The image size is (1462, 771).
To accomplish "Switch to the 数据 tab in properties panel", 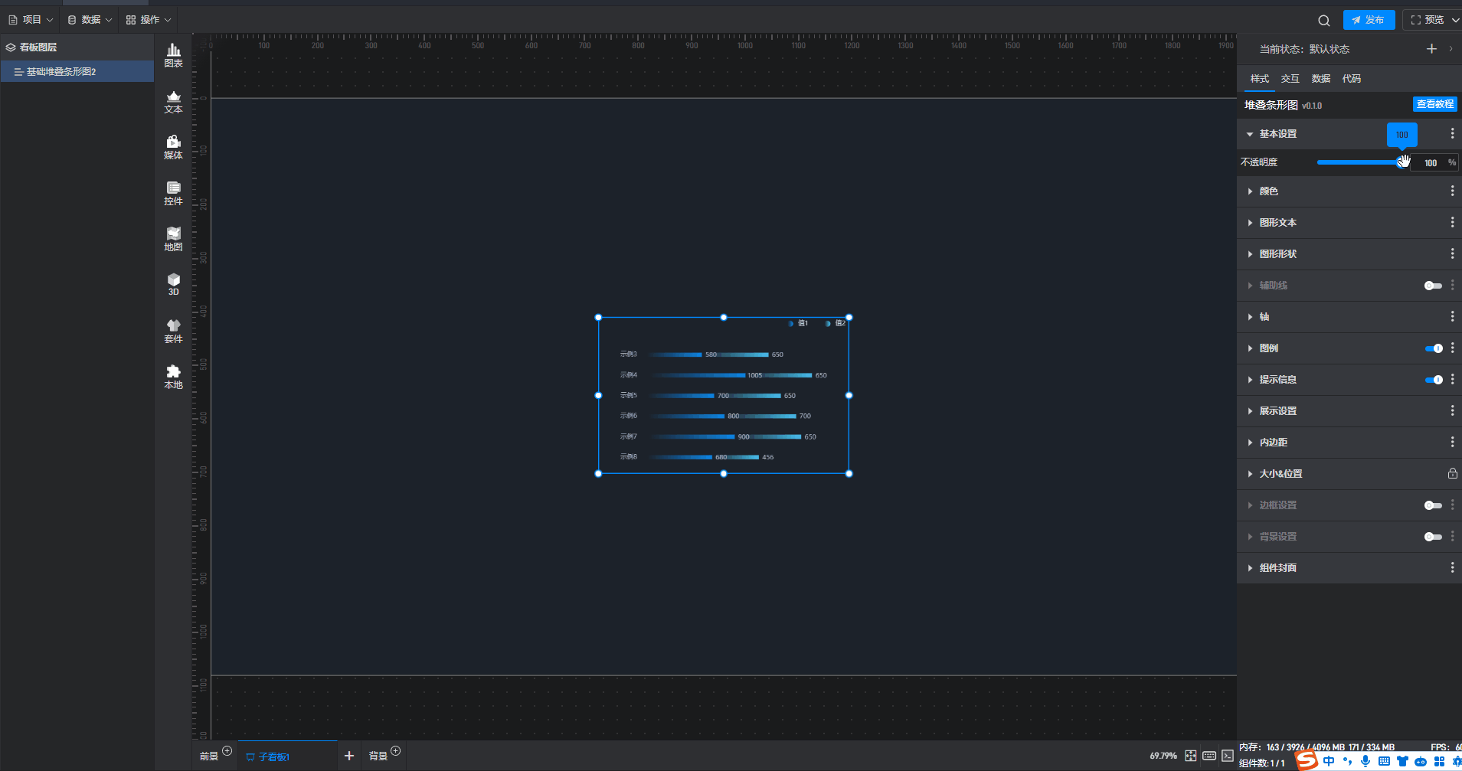I will (x=1320, y=79).
